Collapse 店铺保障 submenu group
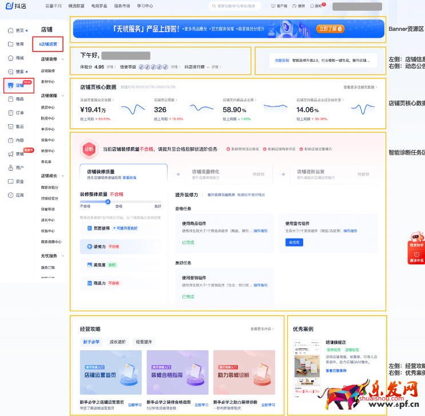This screenshot has width=425, height=416. point(63,96)
